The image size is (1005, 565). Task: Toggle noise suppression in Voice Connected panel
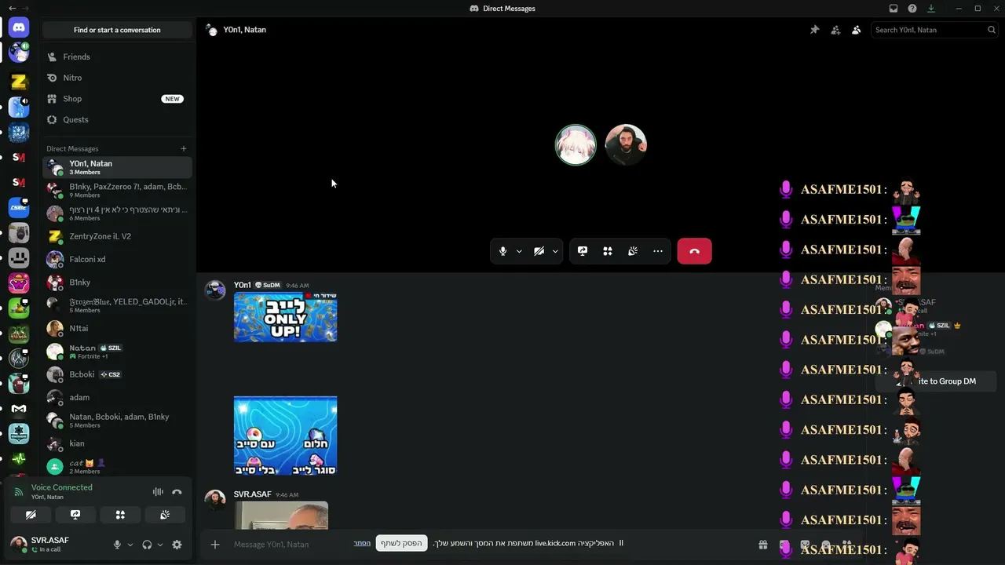click(158, 492)
